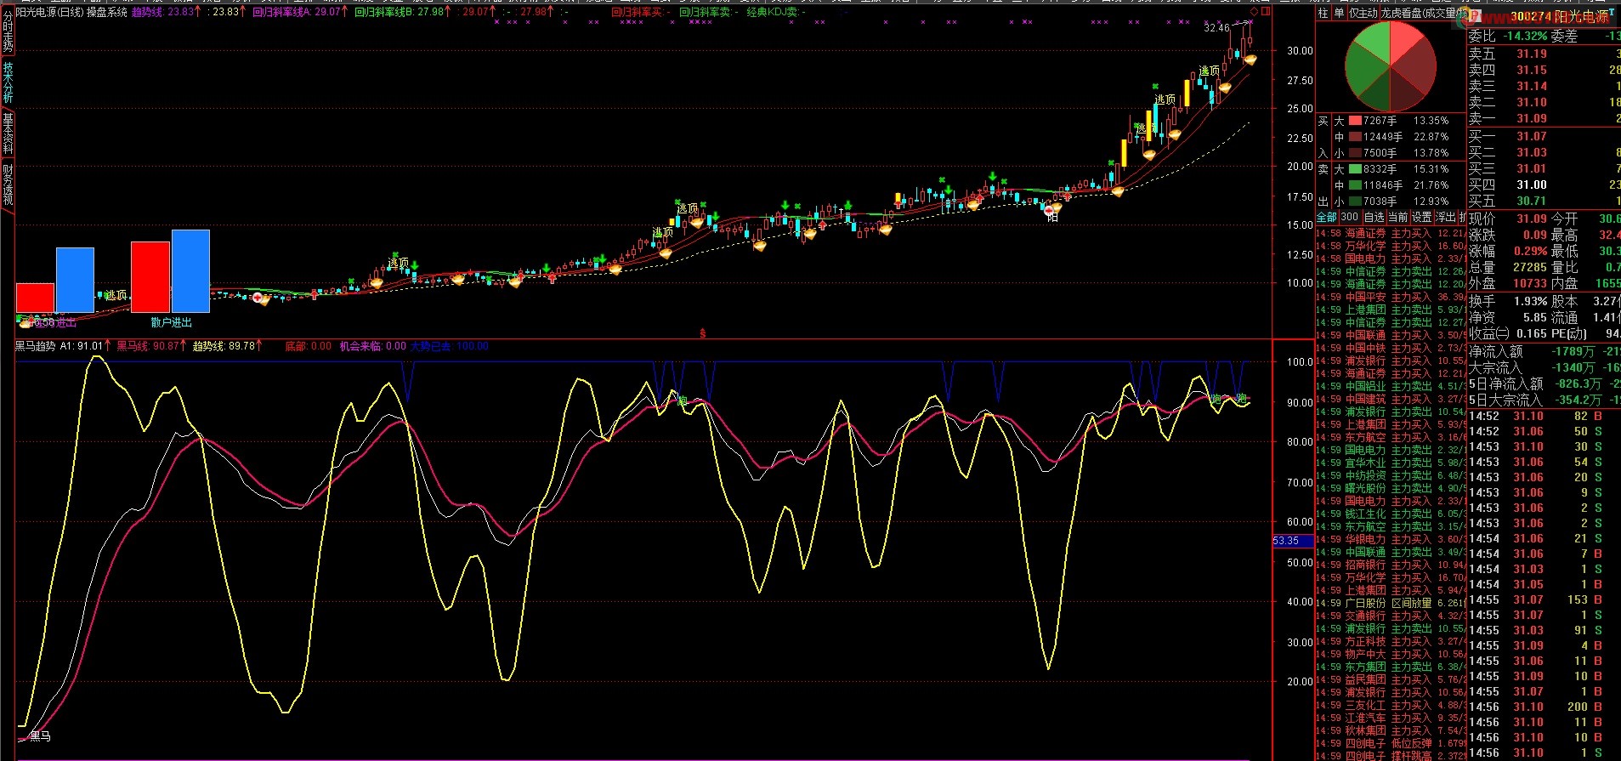Click the 浮出 tab to float the list
The width and height of the screenshot is (1621, 761).
1445,218
